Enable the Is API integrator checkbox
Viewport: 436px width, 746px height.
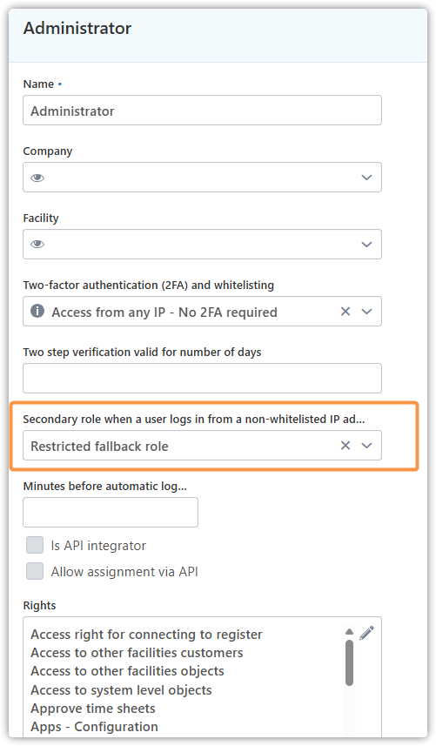[x=35, y=545]
